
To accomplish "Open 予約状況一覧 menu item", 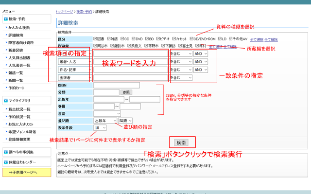I will 19,117.
